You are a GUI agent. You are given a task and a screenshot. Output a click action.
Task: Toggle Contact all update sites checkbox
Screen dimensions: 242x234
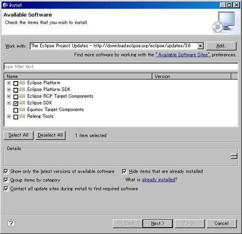coord(6,189)
